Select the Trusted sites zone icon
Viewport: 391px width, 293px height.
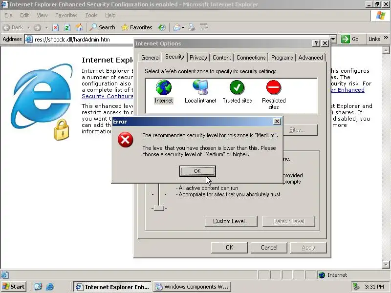pyautogui.click(x=237, y=91)
